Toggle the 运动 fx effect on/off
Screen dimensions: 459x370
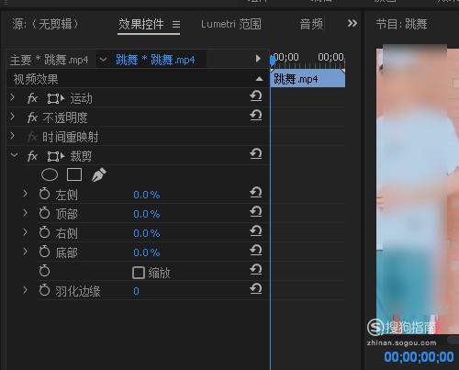(32, 98)
